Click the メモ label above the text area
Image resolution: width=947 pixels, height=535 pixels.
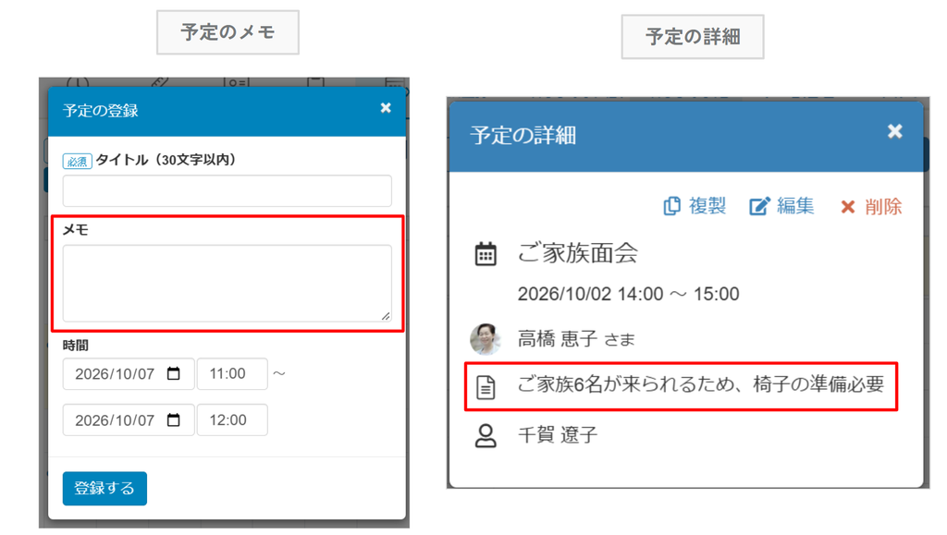tap(76, 230)
